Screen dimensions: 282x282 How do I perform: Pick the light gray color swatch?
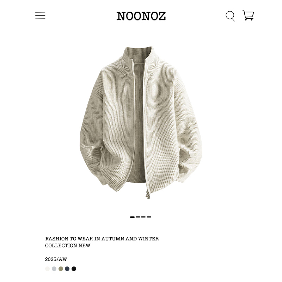54,269
